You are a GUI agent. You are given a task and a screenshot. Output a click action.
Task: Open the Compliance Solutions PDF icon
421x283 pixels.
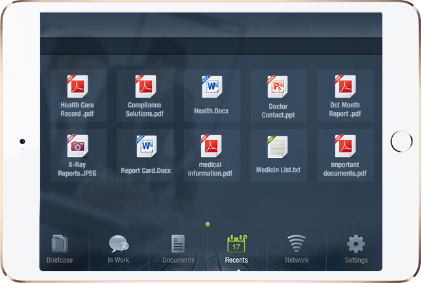pyautogui.click(x=145, y=86)
